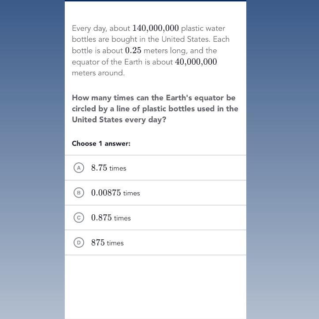The width and height of the screenshot is (319, 319).
Task: Choose the "0.00875 times" answer text
Action: pyautogui.click(x=115, y=193)
